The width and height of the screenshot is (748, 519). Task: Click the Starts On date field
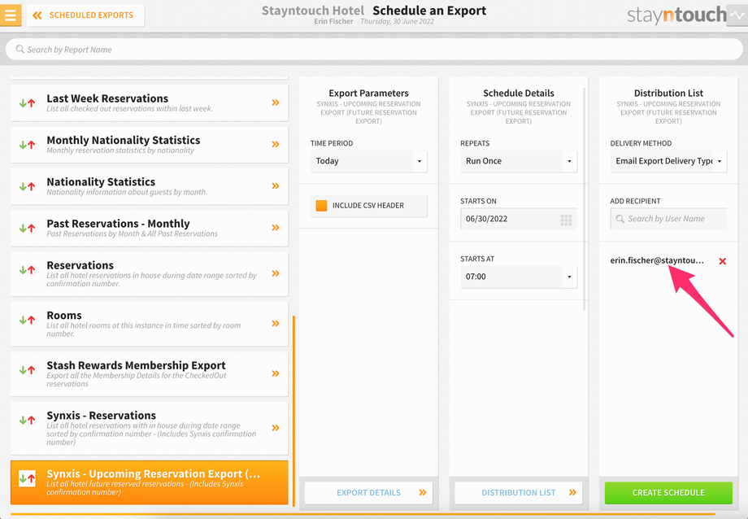519,219
